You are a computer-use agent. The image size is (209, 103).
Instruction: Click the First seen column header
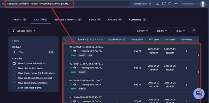pos(154,40)
